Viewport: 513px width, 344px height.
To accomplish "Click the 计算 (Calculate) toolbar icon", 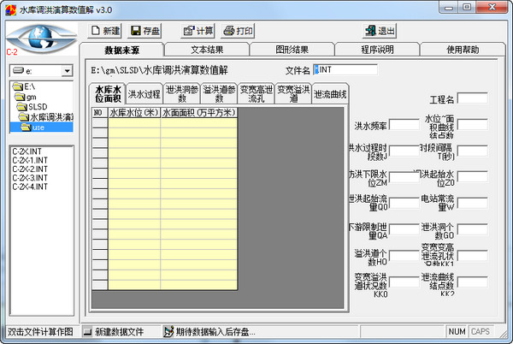I will point(188,31).
